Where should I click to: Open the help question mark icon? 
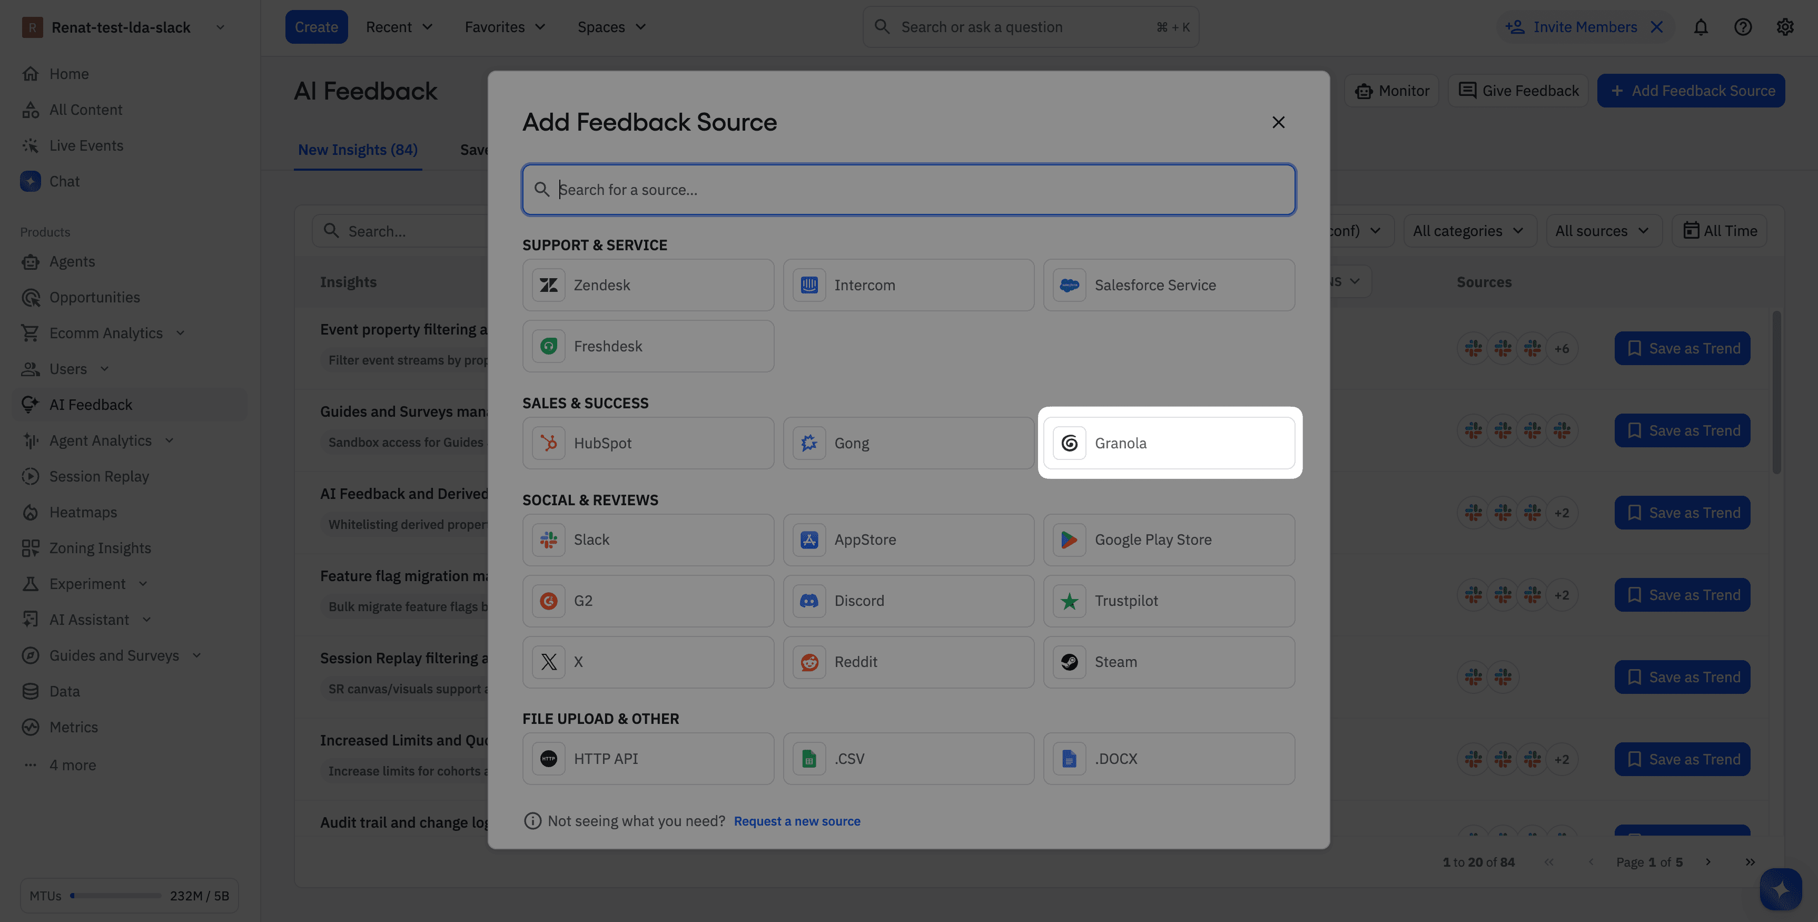pos(1743,27)
